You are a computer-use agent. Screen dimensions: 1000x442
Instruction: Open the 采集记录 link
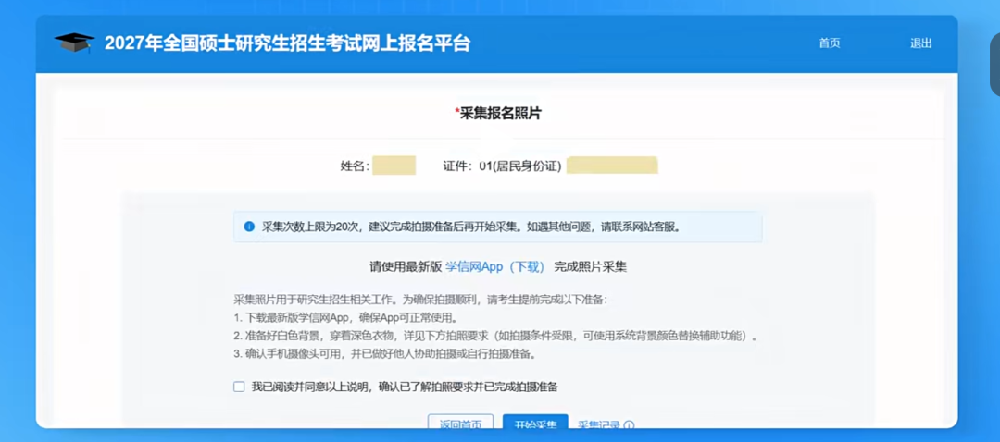599,424
